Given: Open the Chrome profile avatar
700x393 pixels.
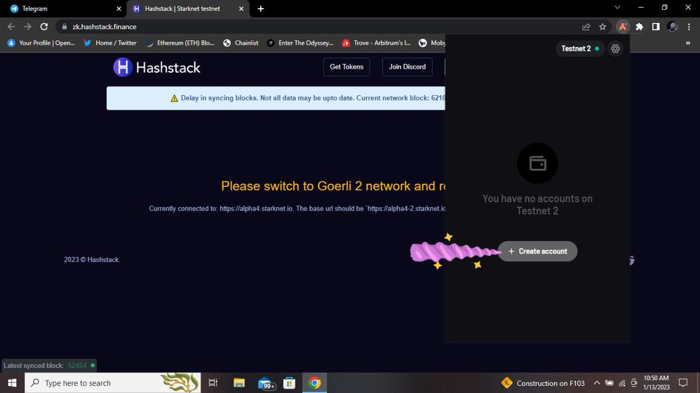Looking at the screenshot, I should (672, 26).
